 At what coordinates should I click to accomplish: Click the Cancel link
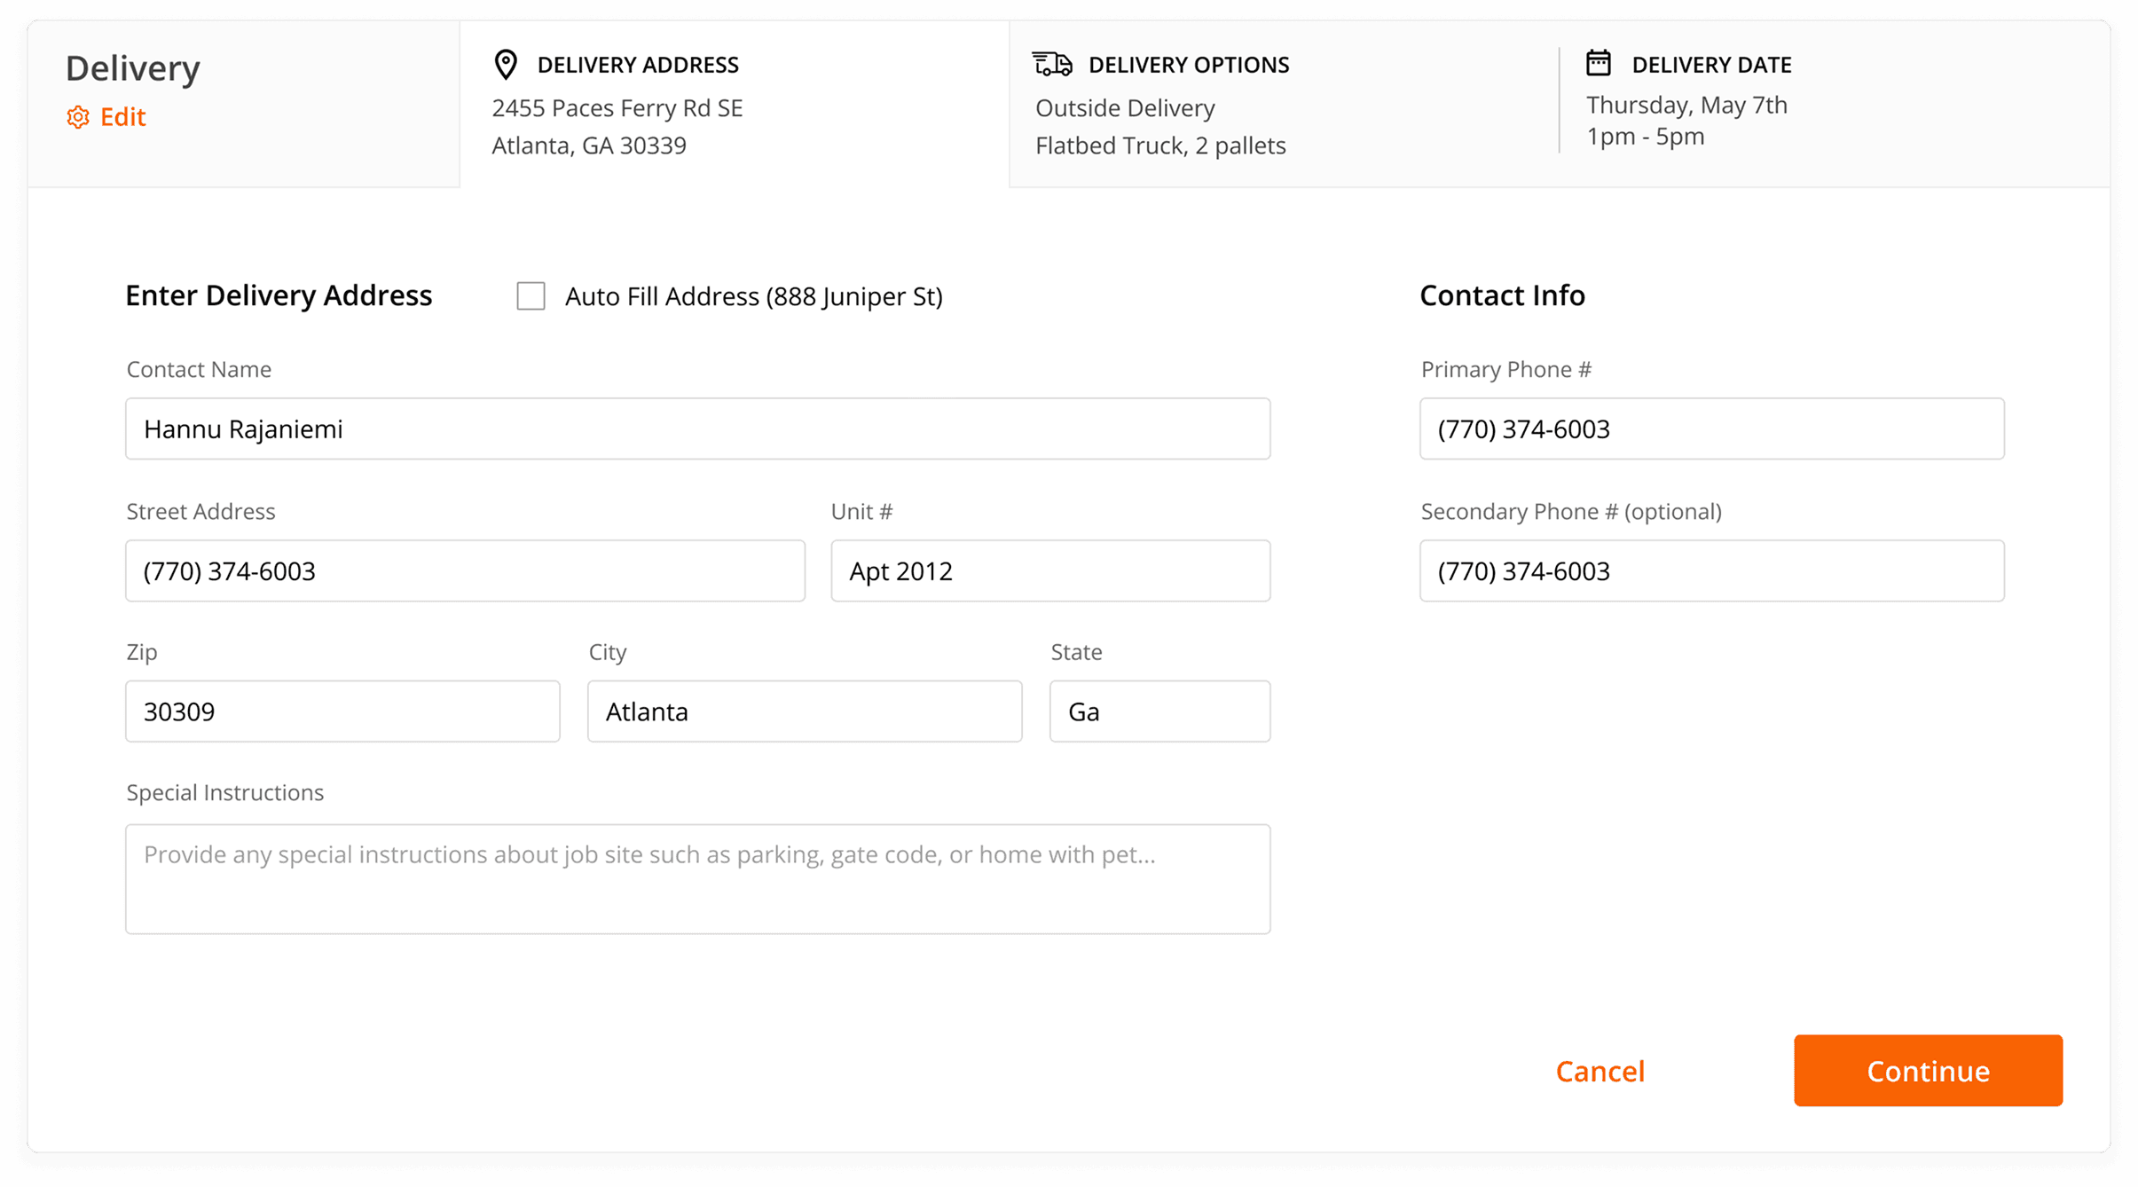click(1600, 1071)
